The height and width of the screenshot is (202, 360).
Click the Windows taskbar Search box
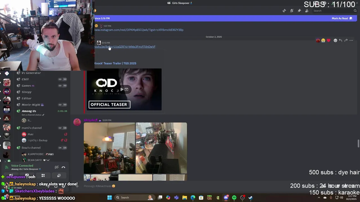click(x=135, y=198)
